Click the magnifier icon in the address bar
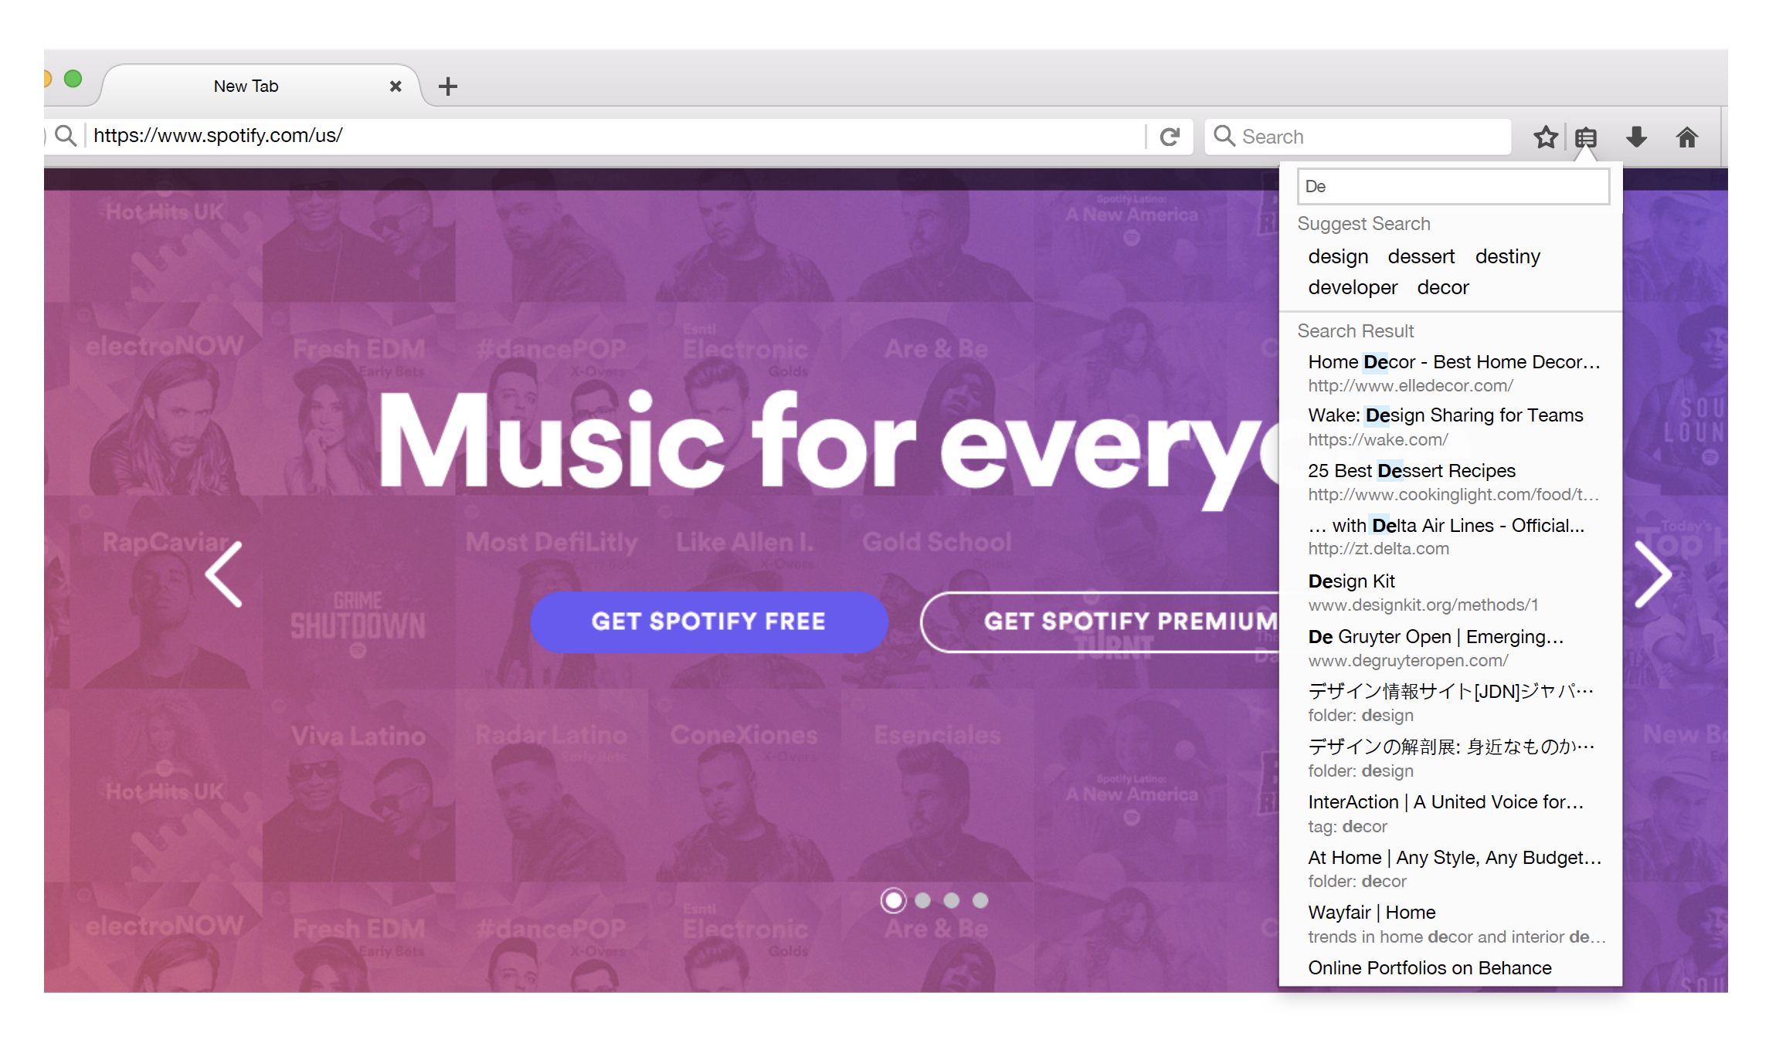The width and height of the screenshot is (1769, 1050). click(66, 136)
